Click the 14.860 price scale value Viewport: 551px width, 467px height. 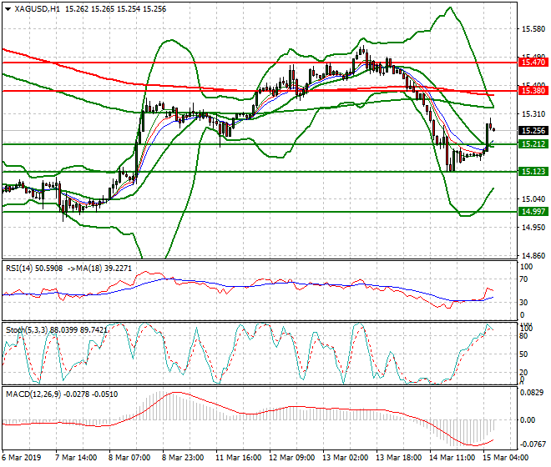[x=533, y=256]
